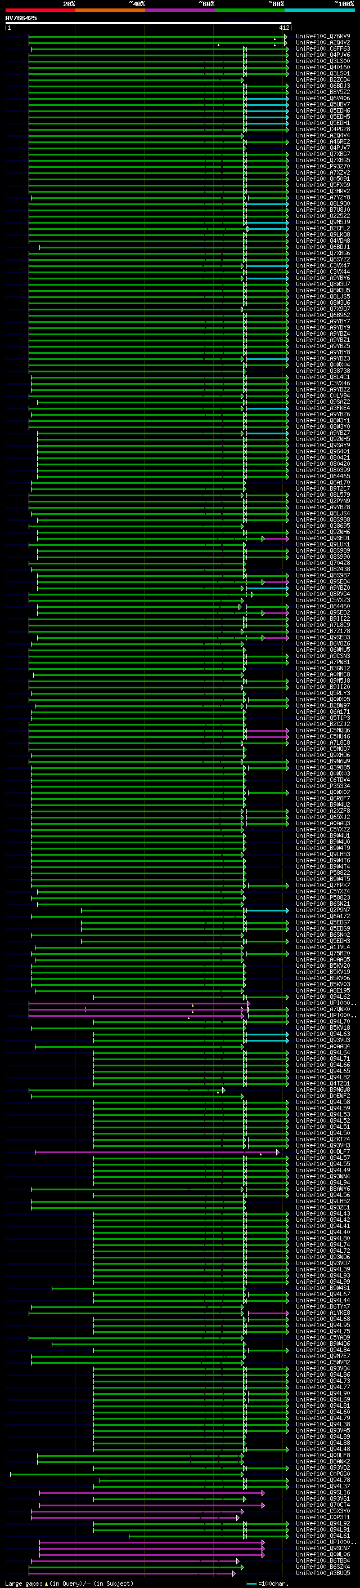Click purple alignment segment of UniRef100_C5MQQ6
The image size is (360, 1588).
point(267,731)
